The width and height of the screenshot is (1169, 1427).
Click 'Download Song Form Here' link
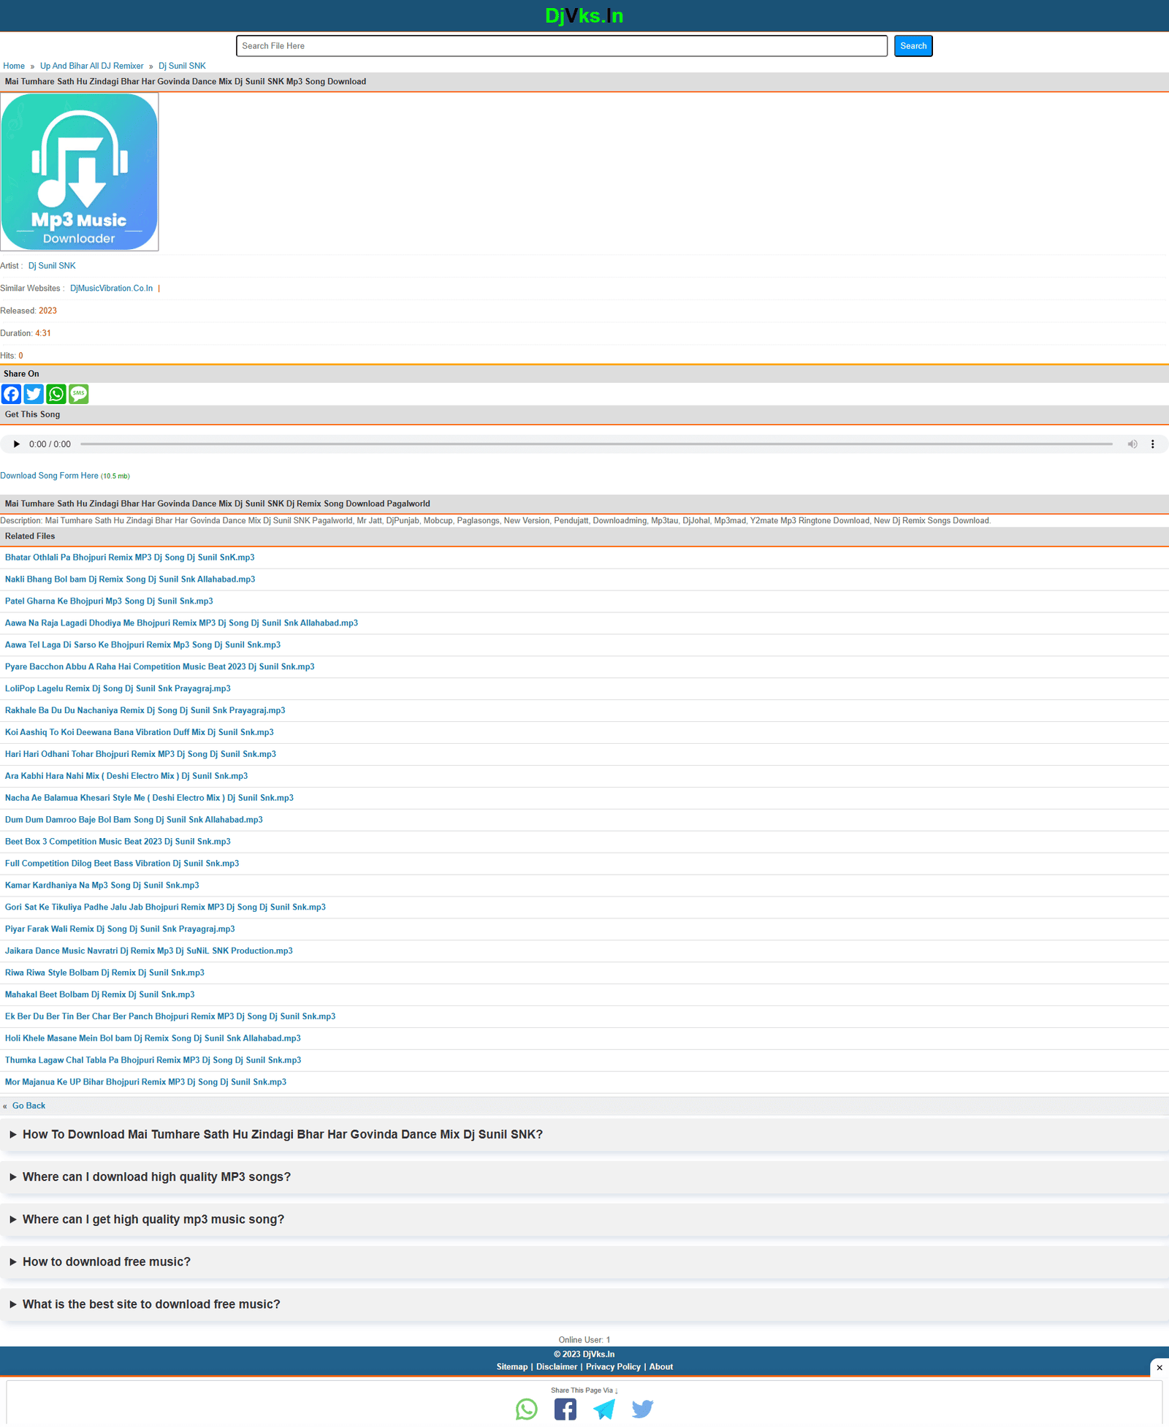(49, 476)
